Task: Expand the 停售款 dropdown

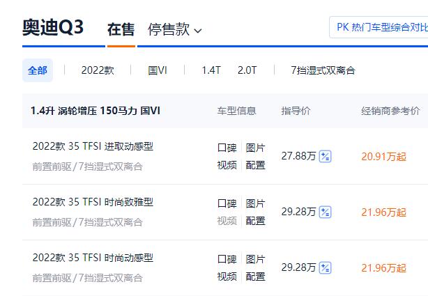Action: (175, 29)
